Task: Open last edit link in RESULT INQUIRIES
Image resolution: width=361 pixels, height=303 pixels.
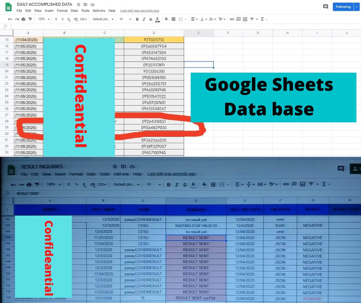Action: 171,174
